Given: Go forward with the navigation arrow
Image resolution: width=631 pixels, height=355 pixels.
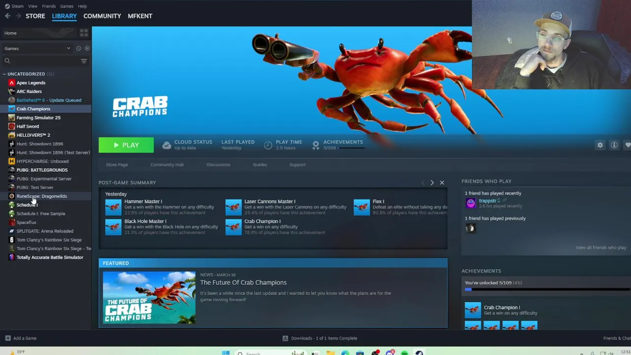Looking at the screenshot, I should (18, 16).
